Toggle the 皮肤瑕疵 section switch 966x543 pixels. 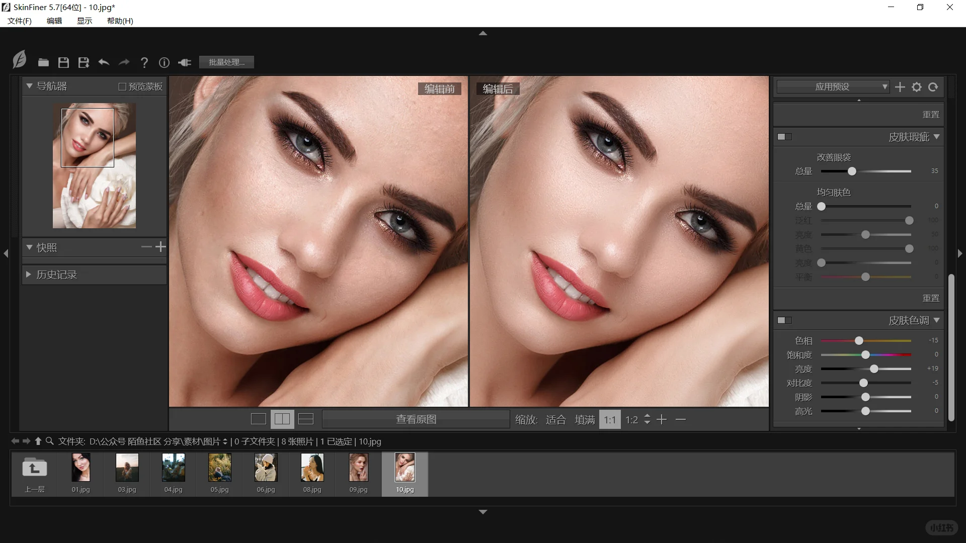point(784,137)
